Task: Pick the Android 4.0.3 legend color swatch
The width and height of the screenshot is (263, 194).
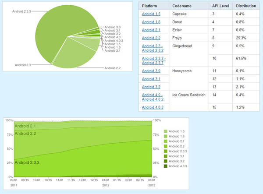Action: coord(165,166)
